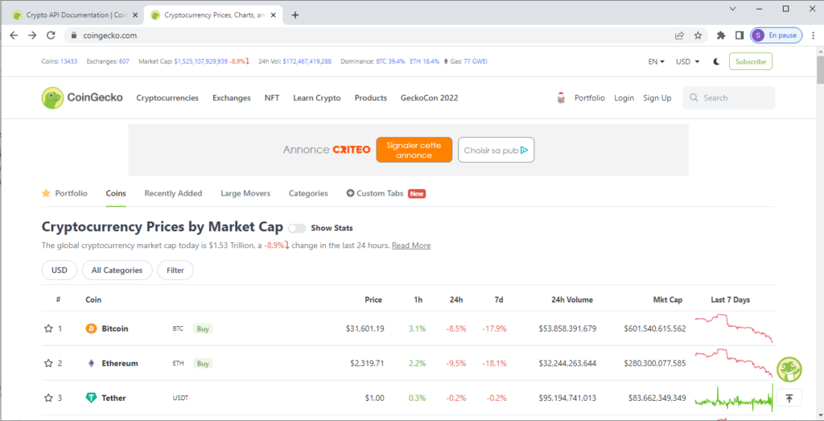824x421 pixels.
Task: Open the All Categories dropdown
Action: (x=117, y=270)
